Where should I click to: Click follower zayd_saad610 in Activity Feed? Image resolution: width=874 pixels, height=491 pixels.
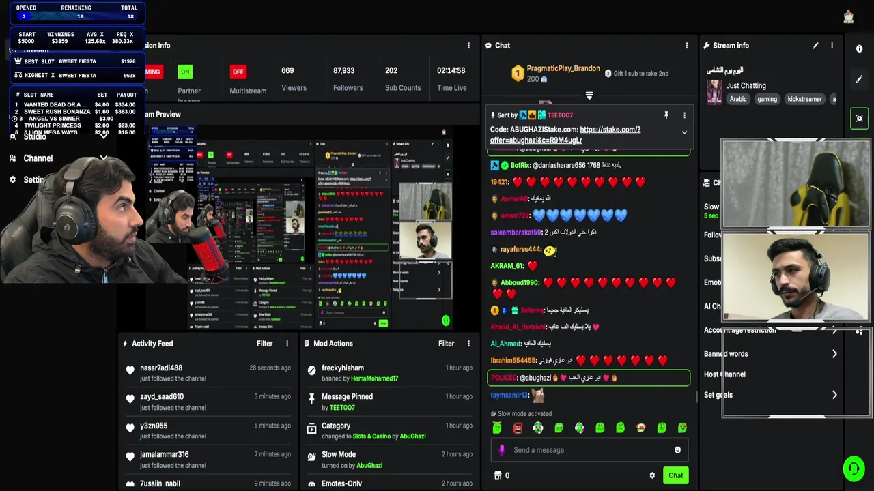coord(162,397)
